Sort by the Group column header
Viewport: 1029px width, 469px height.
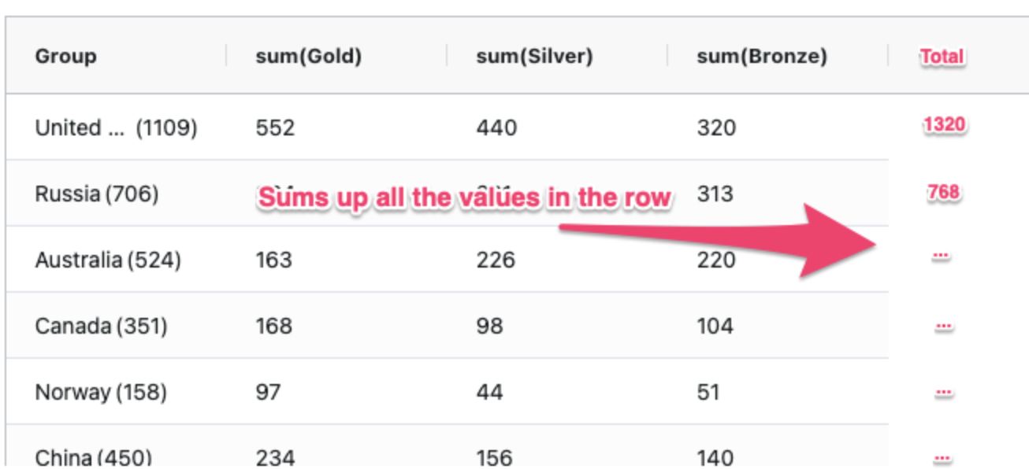click(66, 57)
